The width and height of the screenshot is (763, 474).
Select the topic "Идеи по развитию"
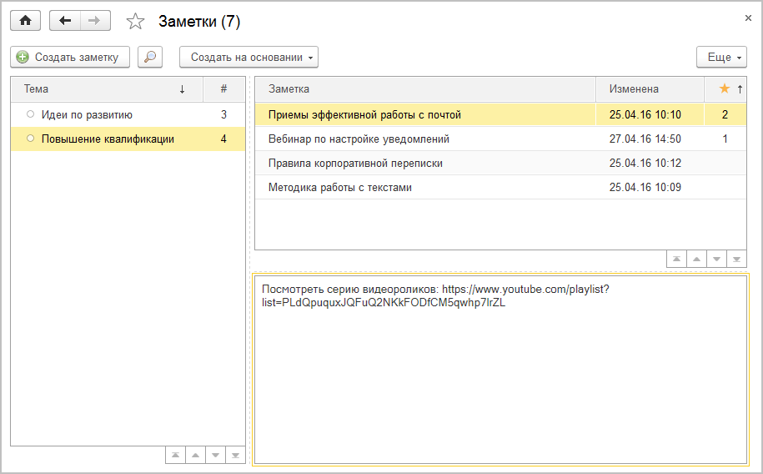87,115
